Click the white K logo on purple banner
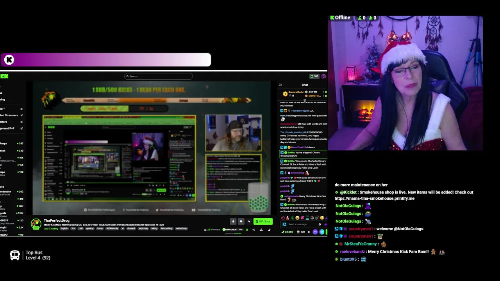 tap(9, 60)
